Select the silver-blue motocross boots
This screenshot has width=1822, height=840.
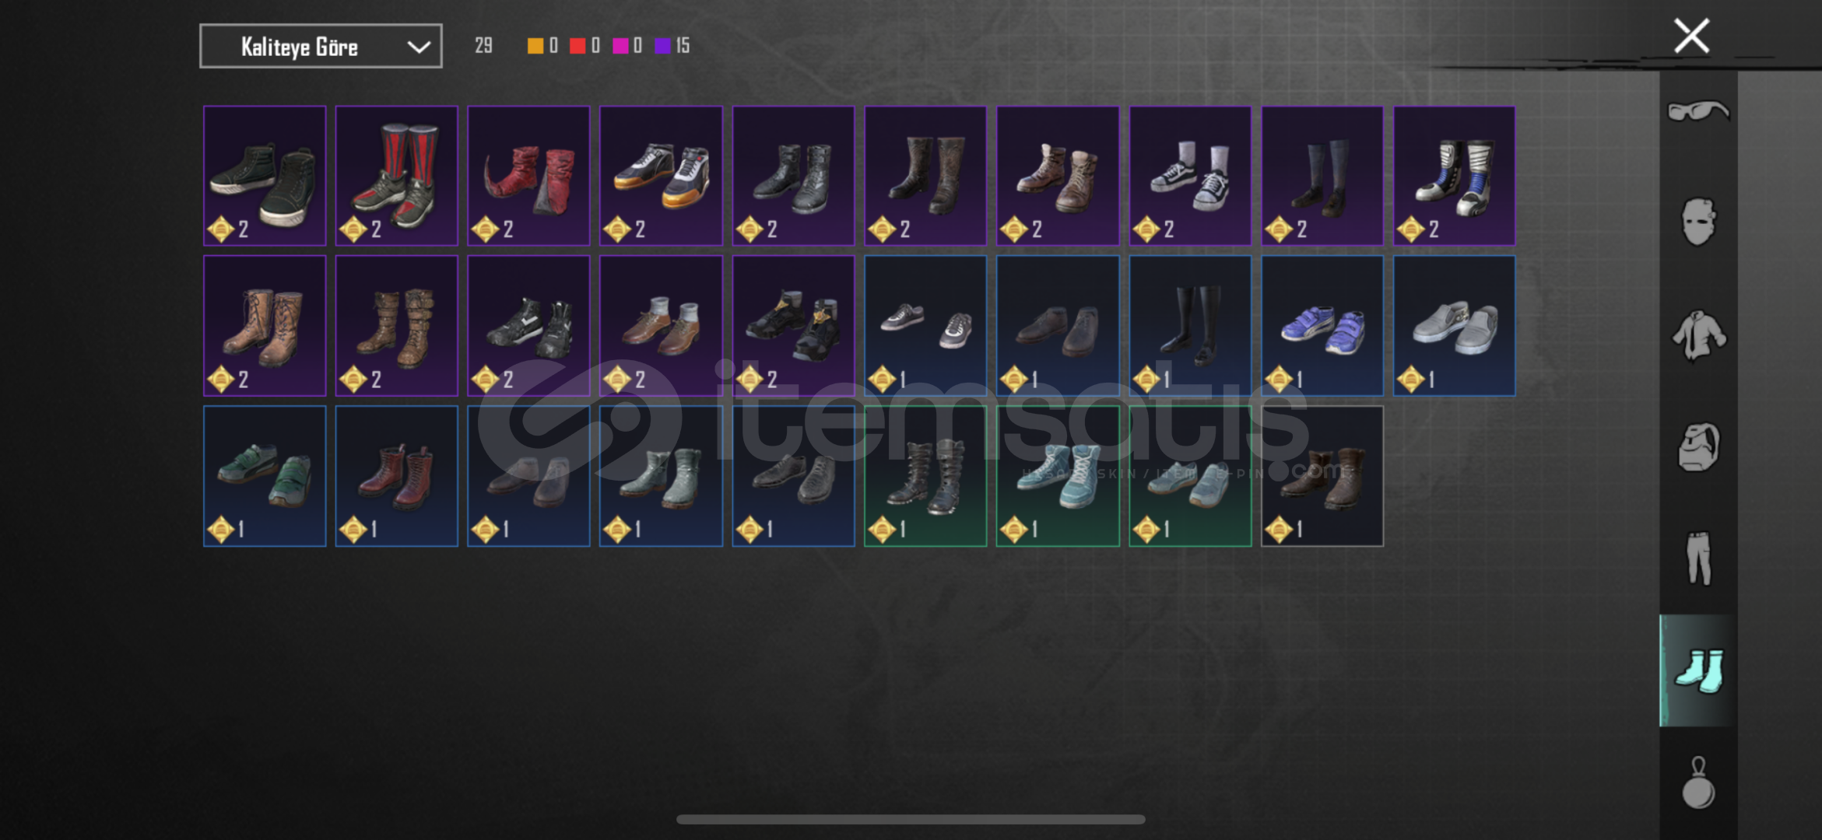(1454, 176)
